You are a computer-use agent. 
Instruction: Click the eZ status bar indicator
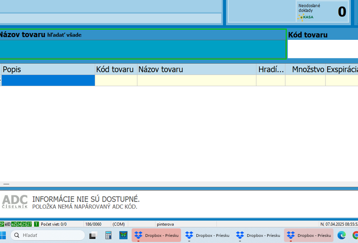[x=13, y=224]
